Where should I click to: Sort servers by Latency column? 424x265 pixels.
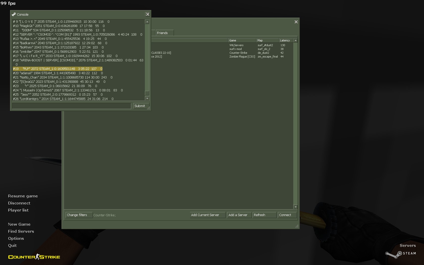286,40
